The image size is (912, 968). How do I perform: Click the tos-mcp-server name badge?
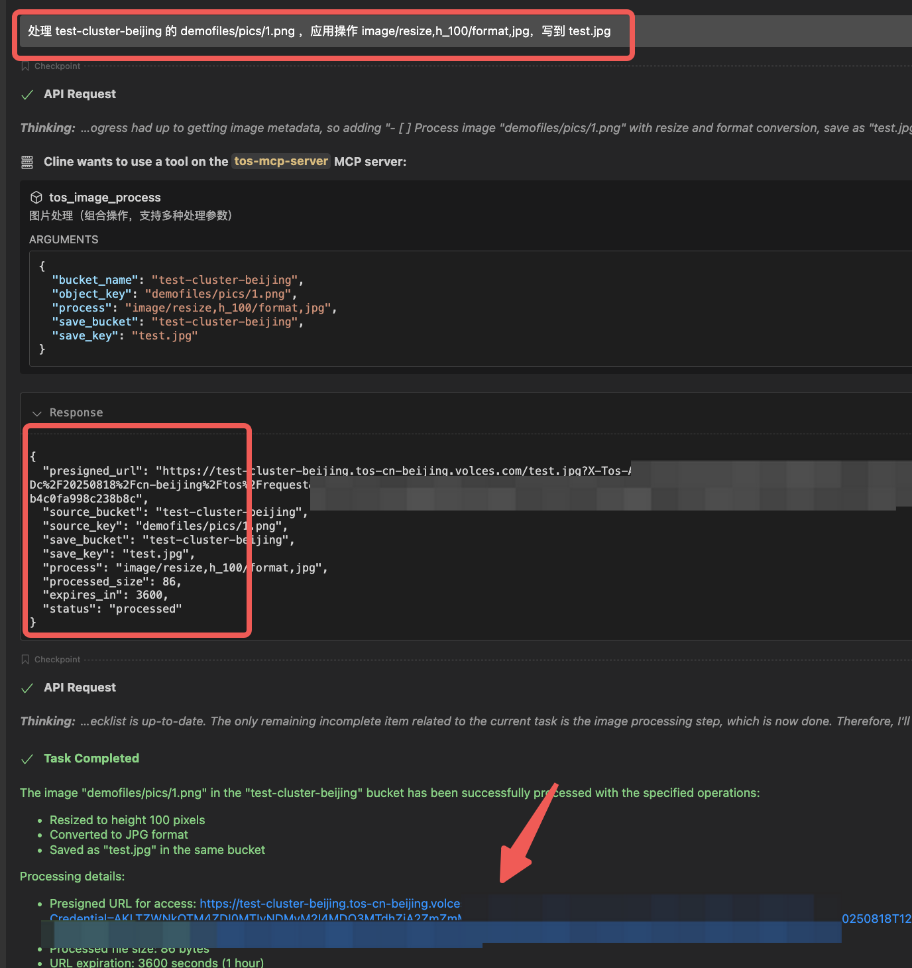pyautogui.click(x=280, y=161)
